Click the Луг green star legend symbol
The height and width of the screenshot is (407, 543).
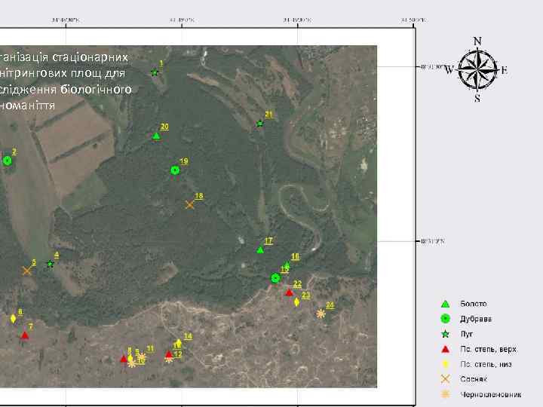click(x=446, y=334)
